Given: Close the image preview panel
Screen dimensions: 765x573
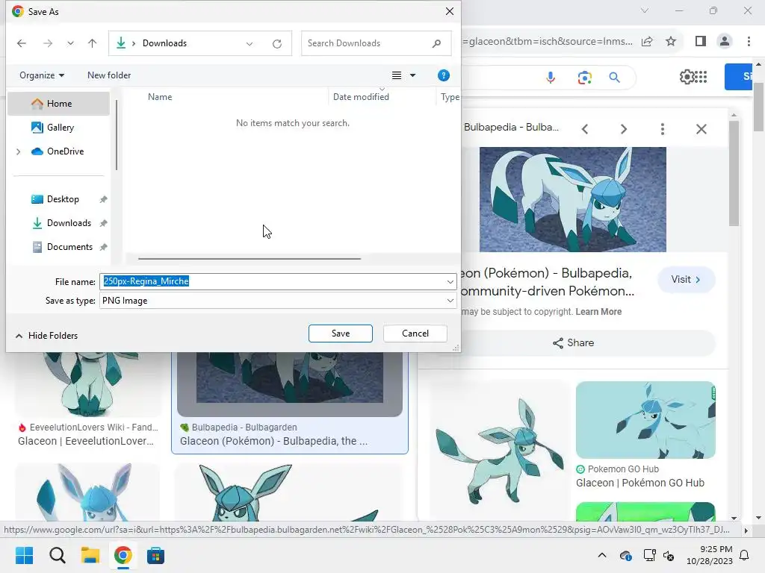Looking at the screenshot, I should pos(701,129).
